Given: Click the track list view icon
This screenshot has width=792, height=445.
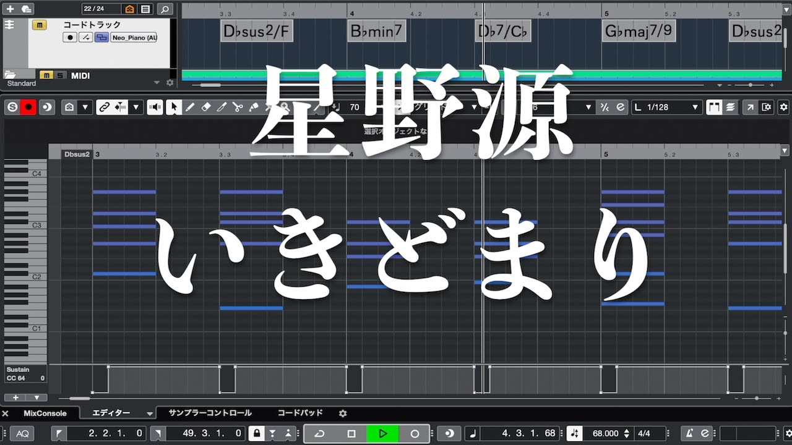Looking at the screenshot, I should point(145,9).
